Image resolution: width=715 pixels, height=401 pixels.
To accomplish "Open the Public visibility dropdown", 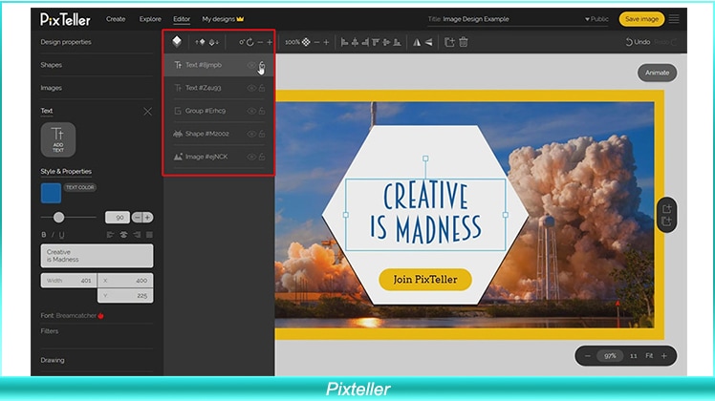I will (x=596, y=18).
